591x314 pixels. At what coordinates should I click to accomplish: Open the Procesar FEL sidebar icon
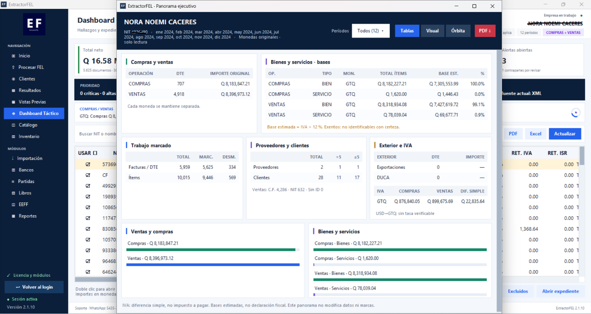click(x=13, y=67)
